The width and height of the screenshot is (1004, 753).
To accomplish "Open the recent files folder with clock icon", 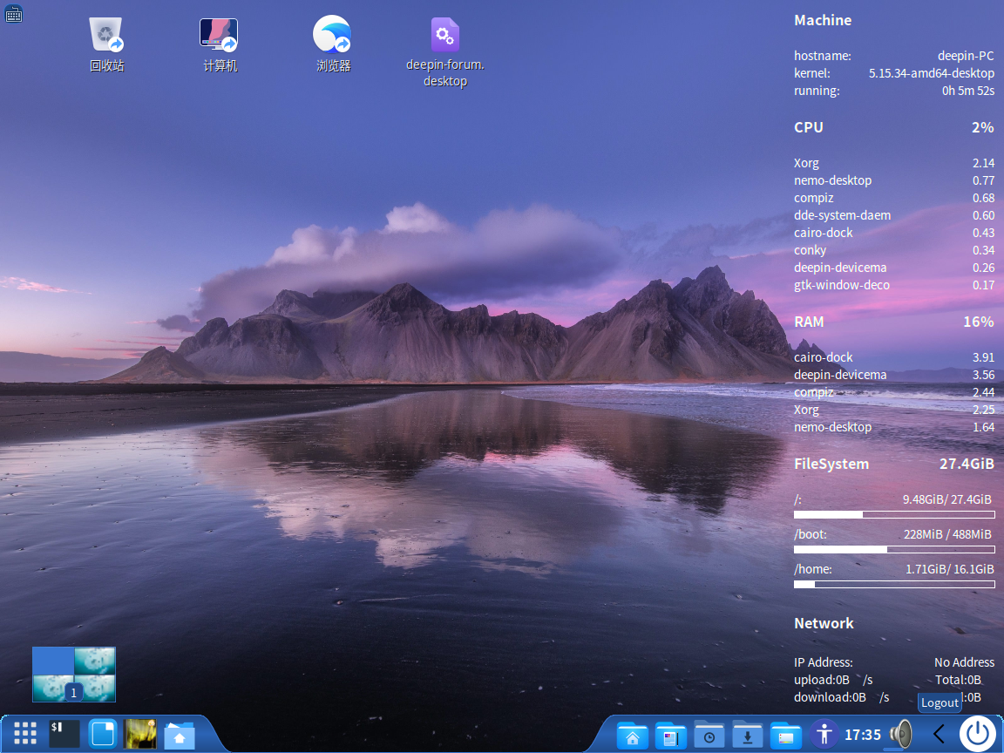I will point(709,735).
